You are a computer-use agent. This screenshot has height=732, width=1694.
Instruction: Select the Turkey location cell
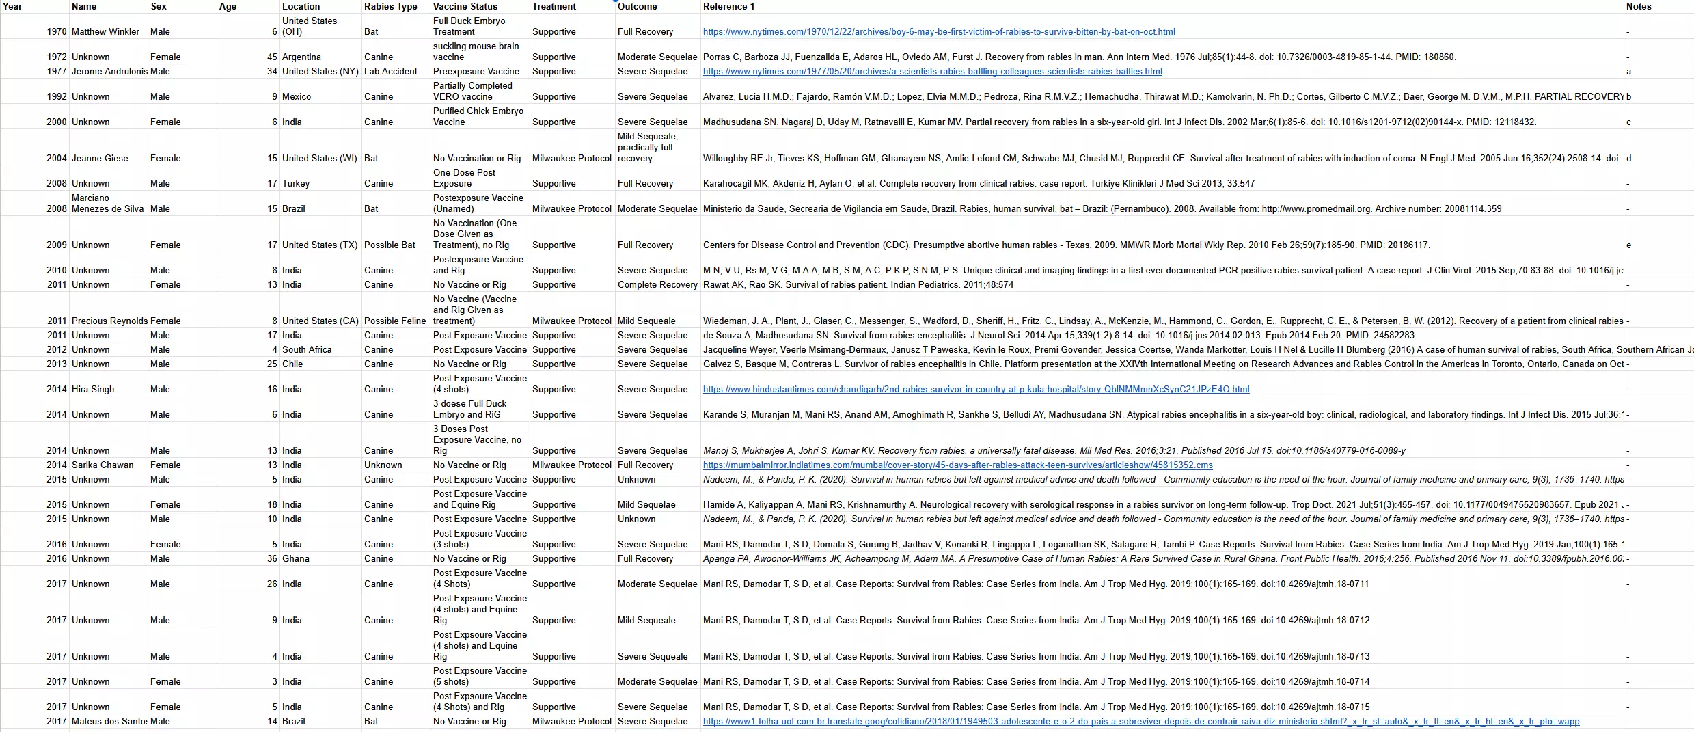point(320,178)
